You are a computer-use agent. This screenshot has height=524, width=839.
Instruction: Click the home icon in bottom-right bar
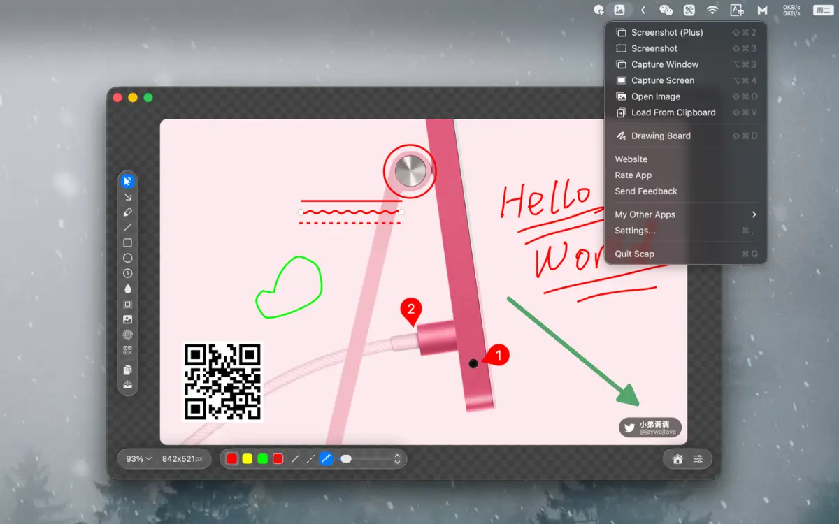pyautogui.click(x=676, y=459)
